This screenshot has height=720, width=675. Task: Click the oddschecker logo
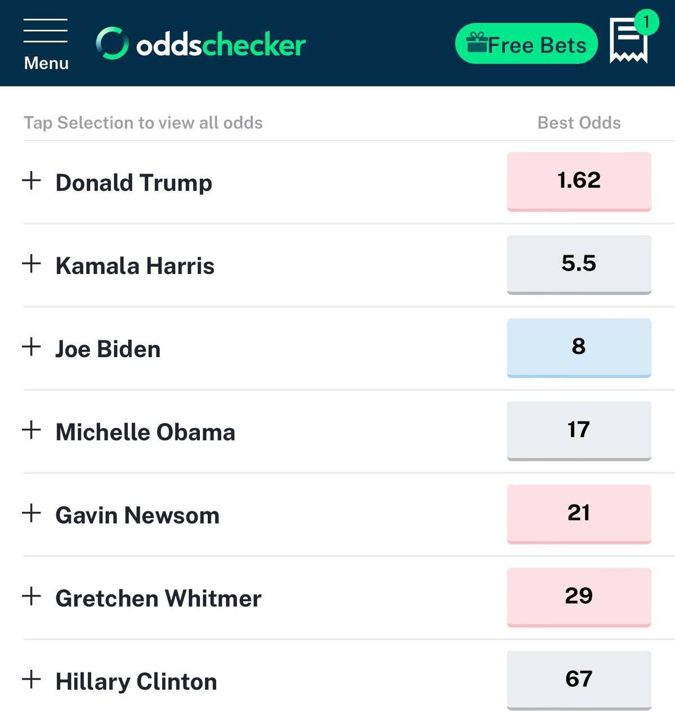[x=201, y=44]
